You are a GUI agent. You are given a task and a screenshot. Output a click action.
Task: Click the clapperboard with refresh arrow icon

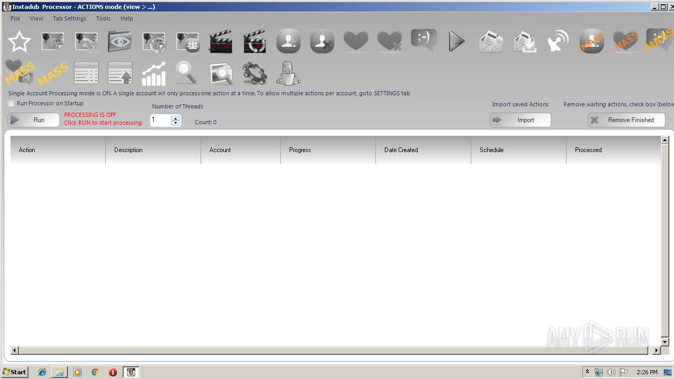255,41
